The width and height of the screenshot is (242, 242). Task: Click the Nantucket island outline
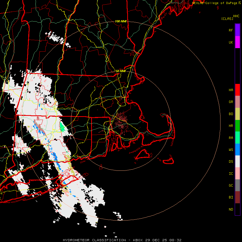[x=169, y=160]
